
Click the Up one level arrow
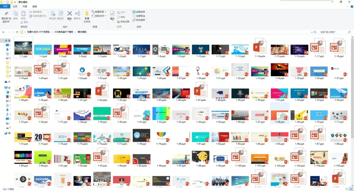click(x=17, y=32)
